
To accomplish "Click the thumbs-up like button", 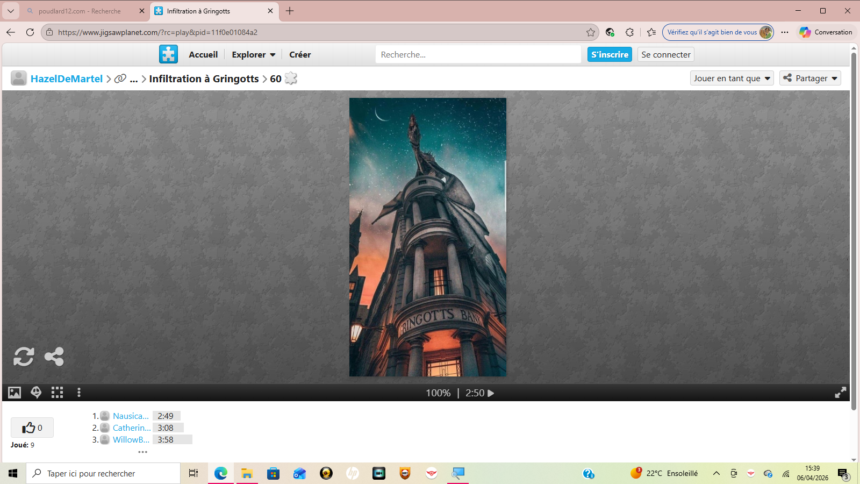I will 32,428.
